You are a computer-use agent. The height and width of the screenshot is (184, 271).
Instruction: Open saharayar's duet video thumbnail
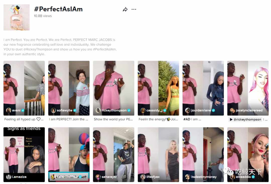pos(114,155)
